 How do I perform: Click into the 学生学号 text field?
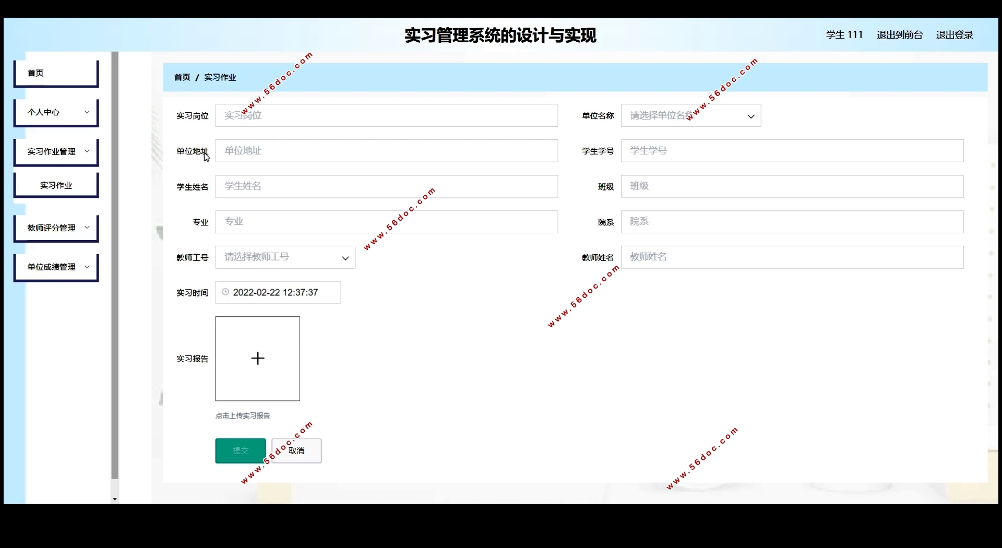pos(792,151)
